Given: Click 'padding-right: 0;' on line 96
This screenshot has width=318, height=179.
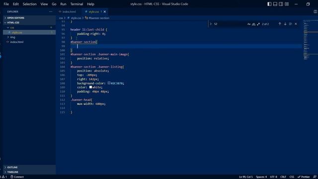Looking at the screenshot, I should 91,34.
